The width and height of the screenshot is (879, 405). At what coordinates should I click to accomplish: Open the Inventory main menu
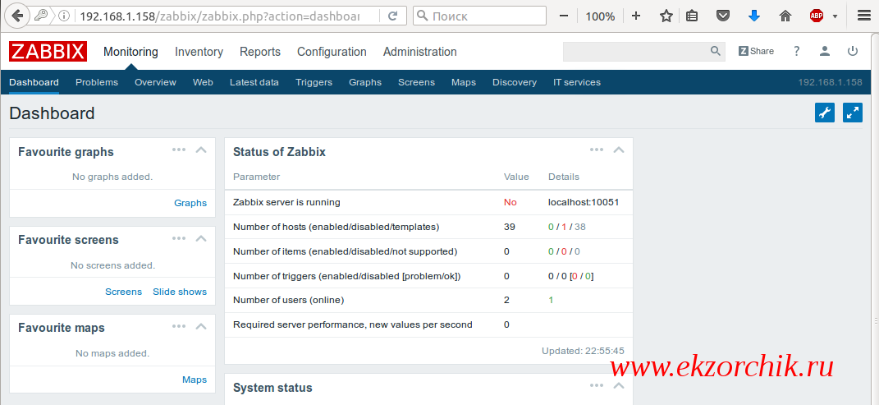[x=199, y=52]
